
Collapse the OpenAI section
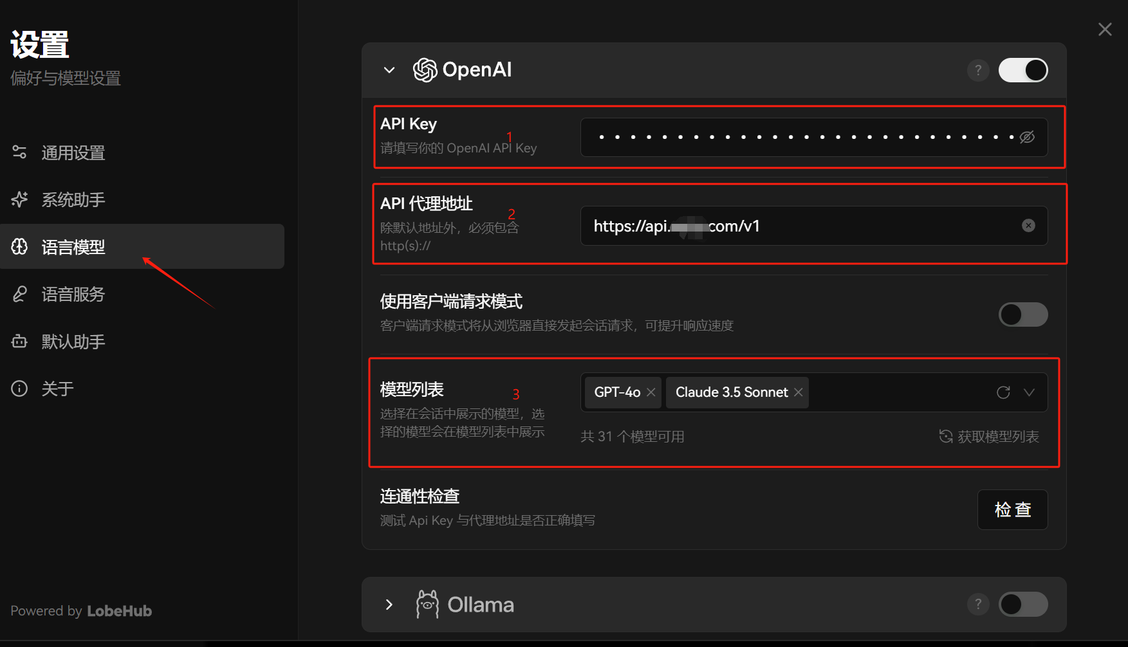click(x=389, y=70)
